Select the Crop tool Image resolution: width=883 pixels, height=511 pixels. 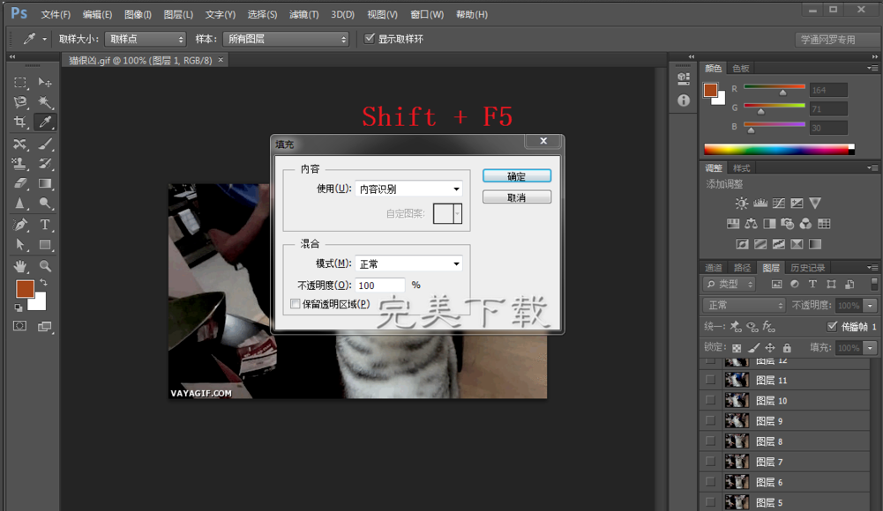click(x=20, y=122)
